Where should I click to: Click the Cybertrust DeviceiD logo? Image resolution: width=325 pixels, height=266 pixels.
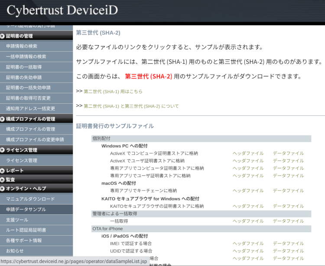click(x=62, y=10)
